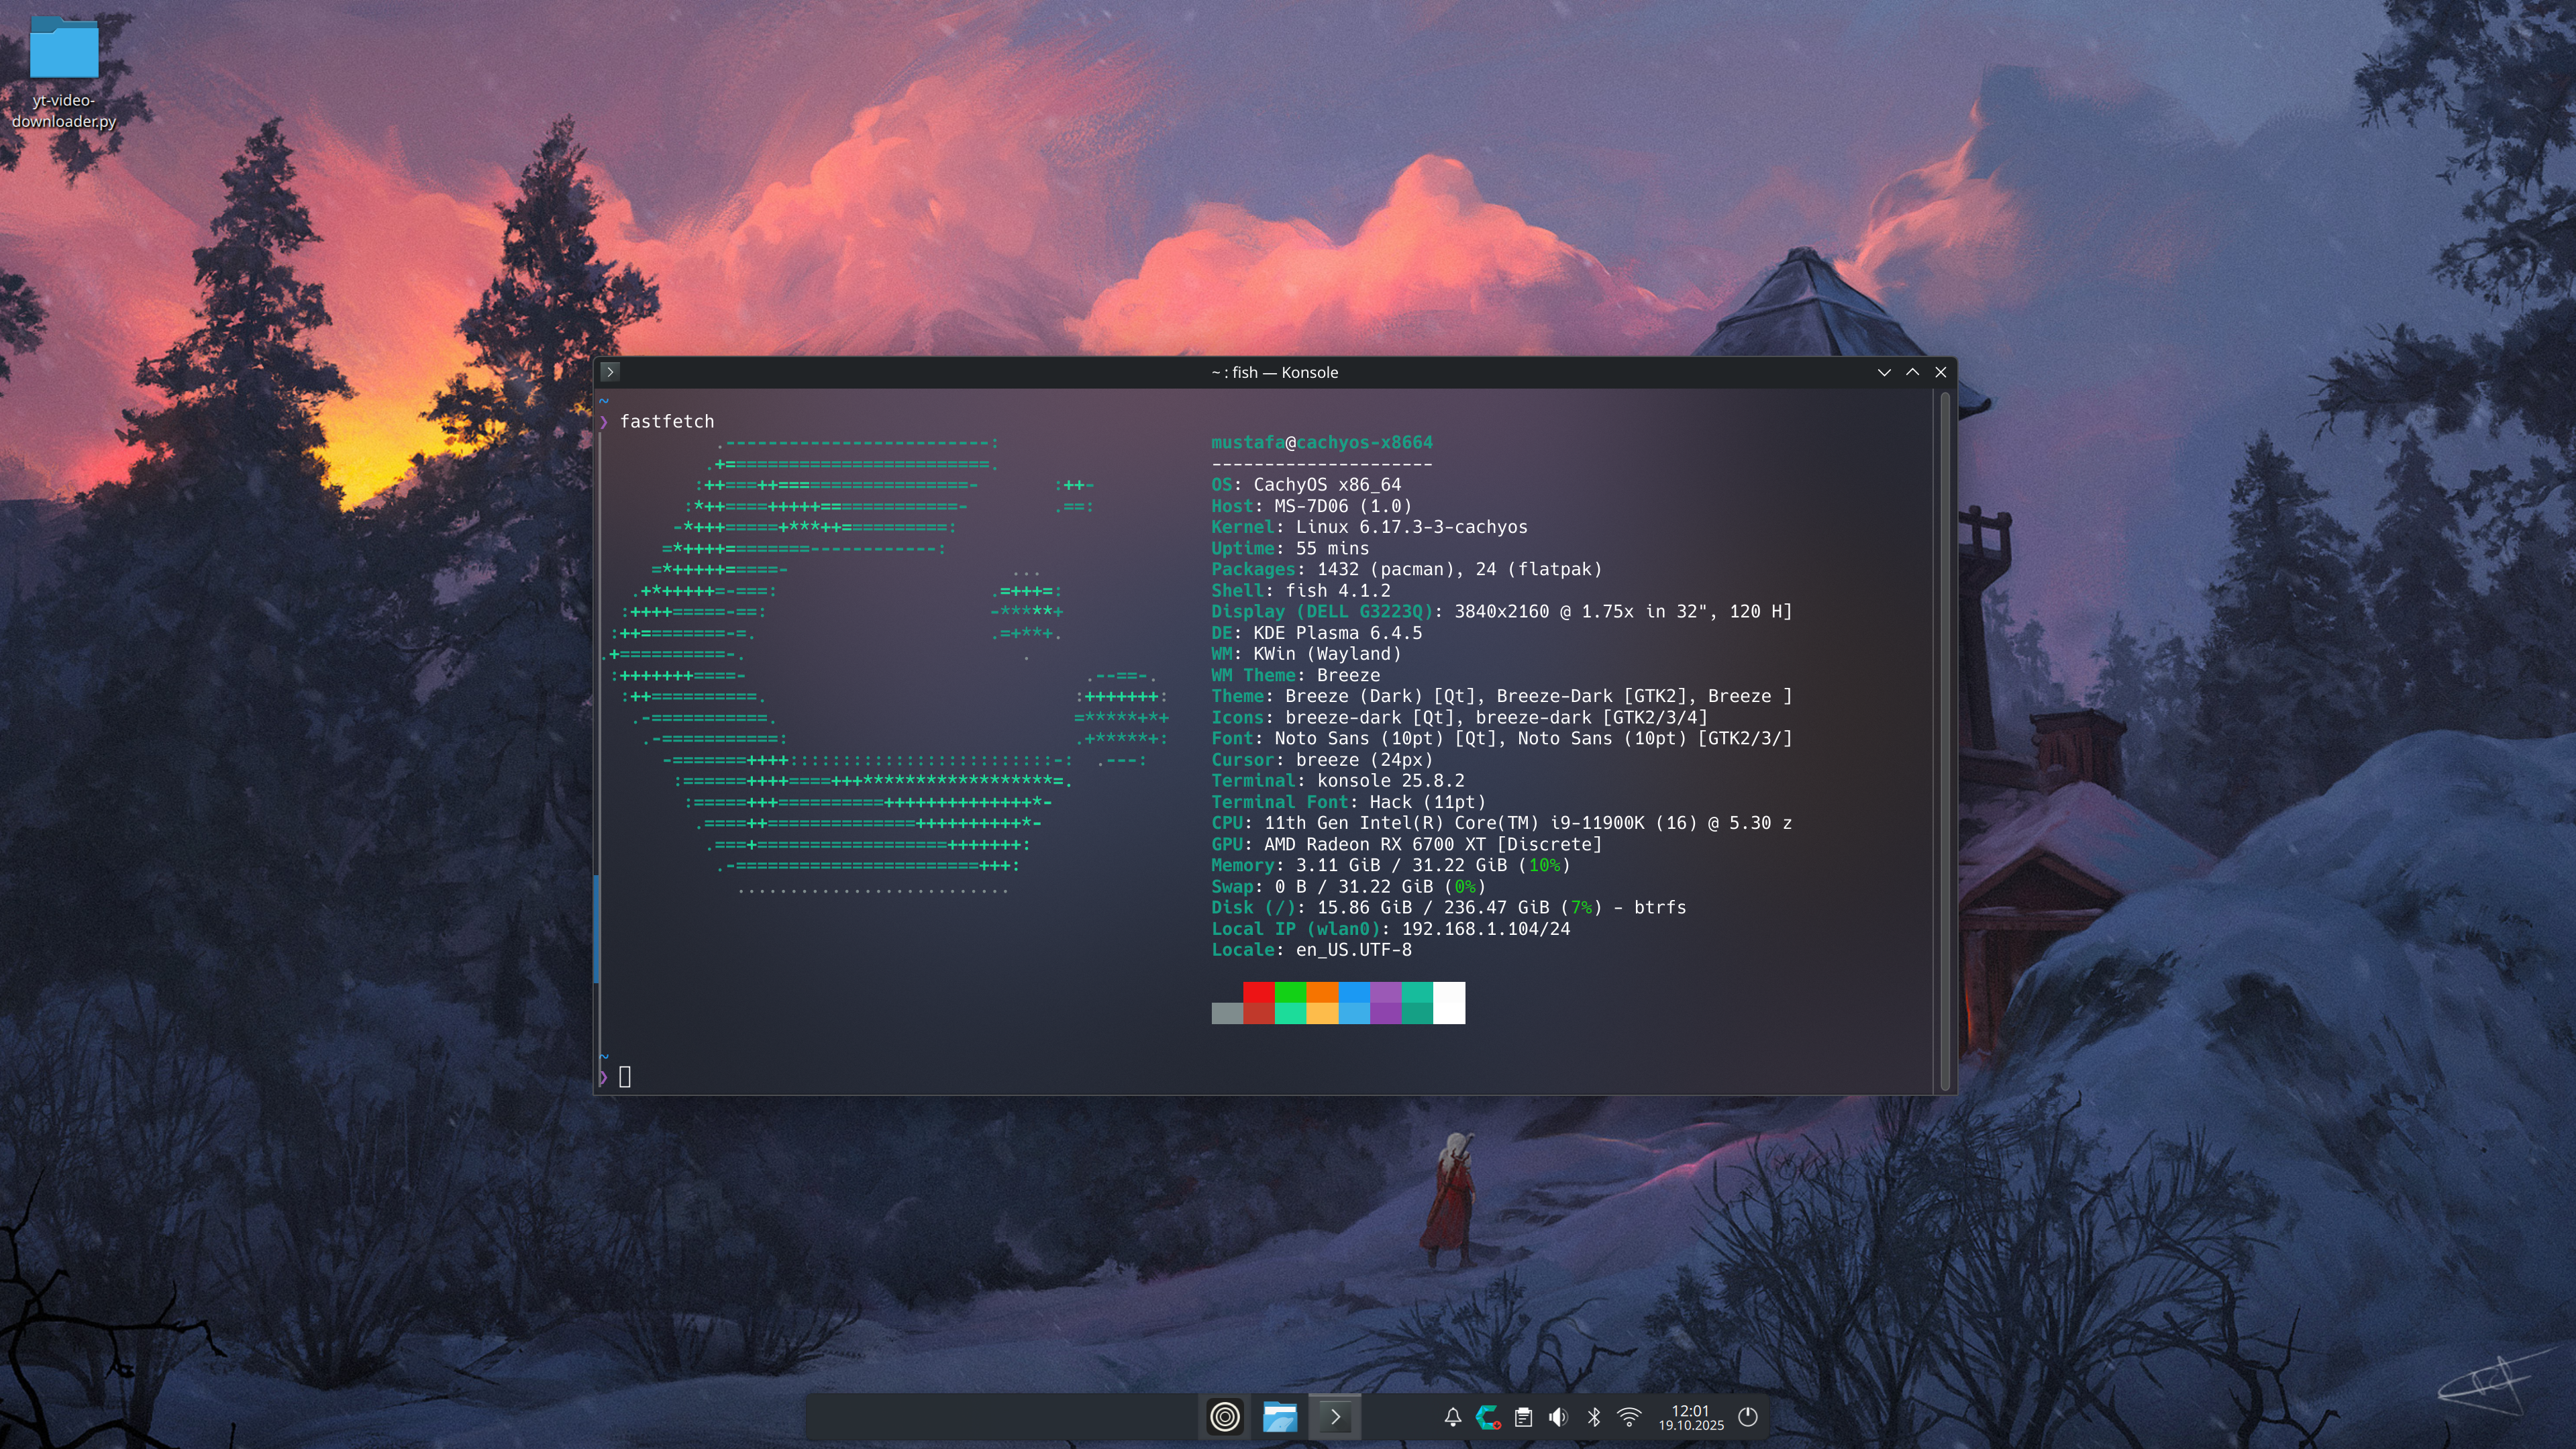
Task: Open the notifications bell in system tray
Action: click(x=1453, y=1417)
